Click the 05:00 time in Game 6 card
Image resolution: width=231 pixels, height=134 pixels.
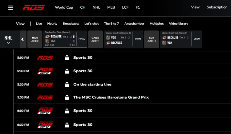point(197,39)
